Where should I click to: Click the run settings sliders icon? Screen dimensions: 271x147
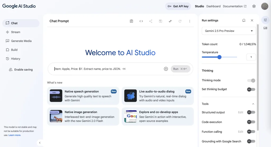pyautogui.click(x=265, y=20)
